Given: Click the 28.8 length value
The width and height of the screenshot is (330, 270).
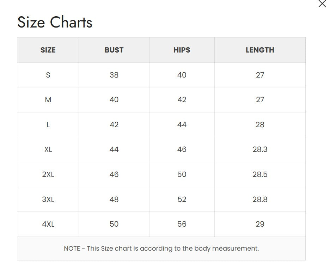Looking at the screenshot, I should [260, 200].
